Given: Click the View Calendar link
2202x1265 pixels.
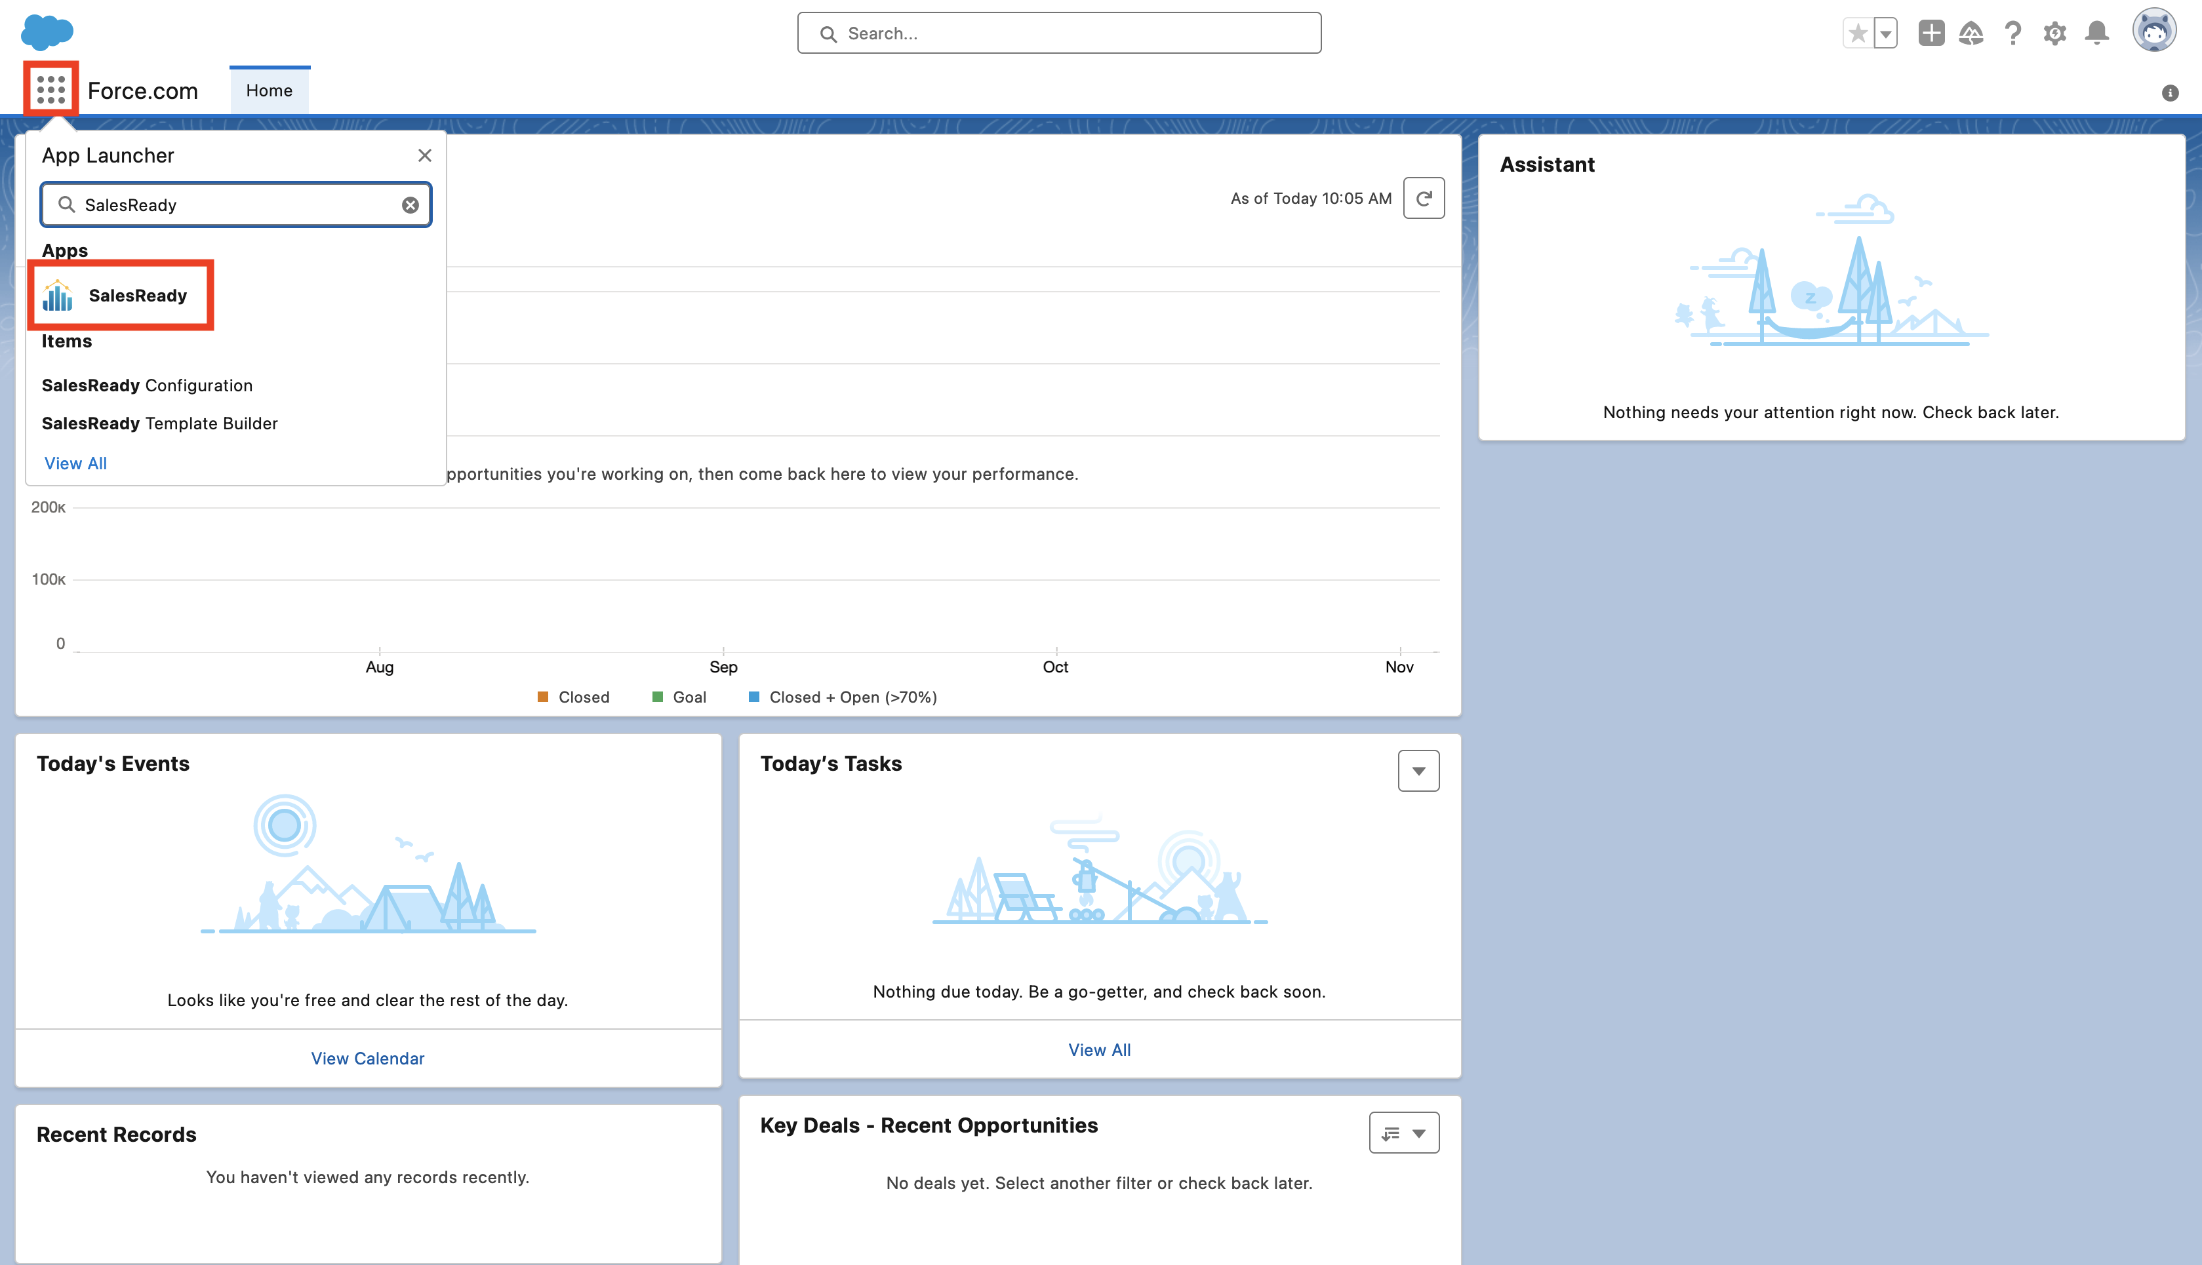Looking at the screenshot, I should pyautogui.click(x=368, y=1059).
